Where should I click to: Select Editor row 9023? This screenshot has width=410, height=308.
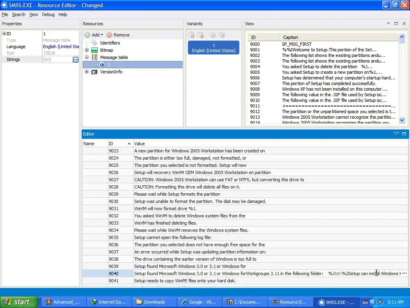coord(245,151)
